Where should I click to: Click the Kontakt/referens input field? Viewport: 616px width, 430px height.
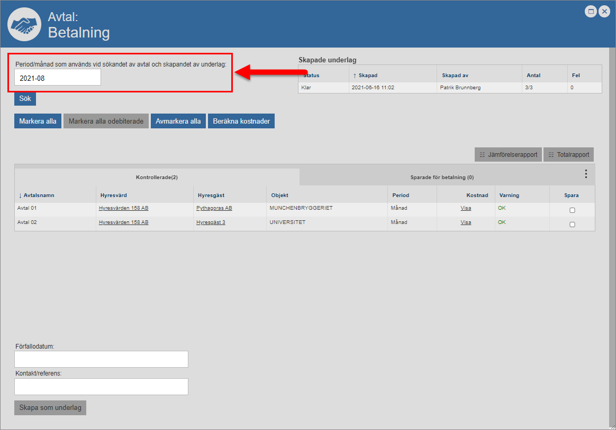(101, 387)
